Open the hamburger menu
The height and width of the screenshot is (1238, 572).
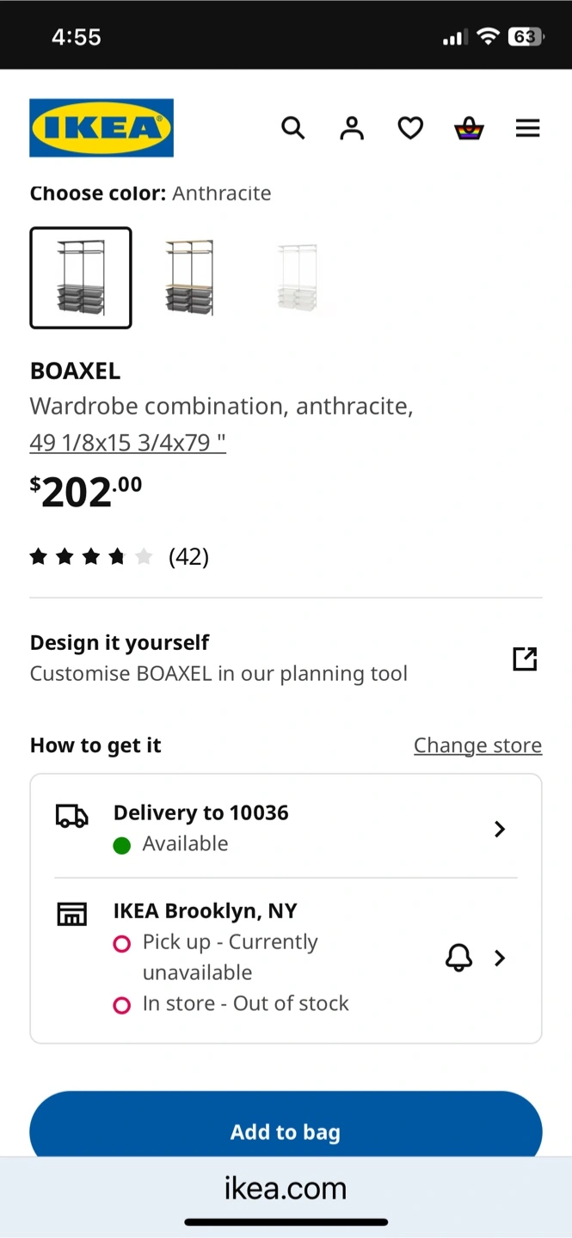pyautogui.click(x=527, y=128)
